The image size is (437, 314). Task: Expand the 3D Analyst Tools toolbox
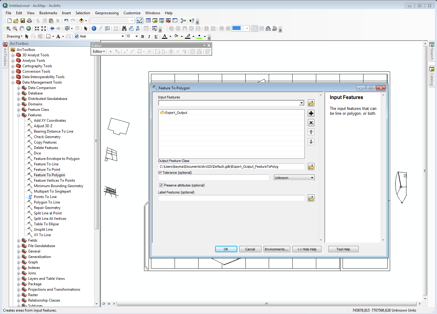pyautogui.click(x=13, y=55)
